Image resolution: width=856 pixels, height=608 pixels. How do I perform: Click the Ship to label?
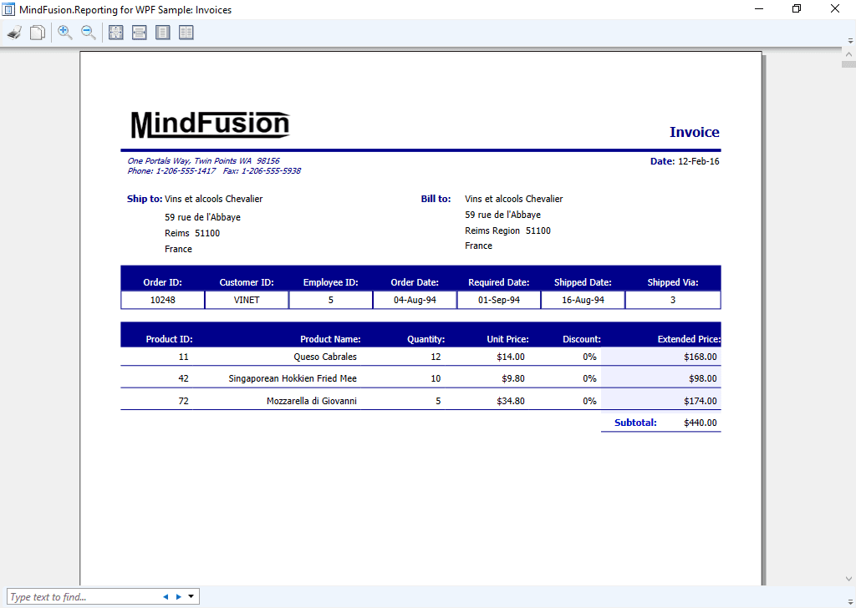tap(145, 199)
